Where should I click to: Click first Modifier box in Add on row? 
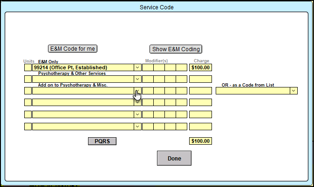point(147,91)
